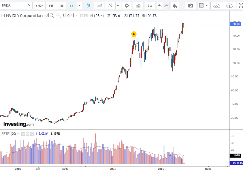
Task: Click volume average 1.197B in legend
Action: tap(55, 133)
